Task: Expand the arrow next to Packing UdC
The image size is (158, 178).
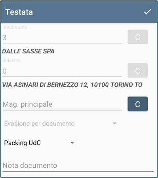Action: [x=72, y=143]
